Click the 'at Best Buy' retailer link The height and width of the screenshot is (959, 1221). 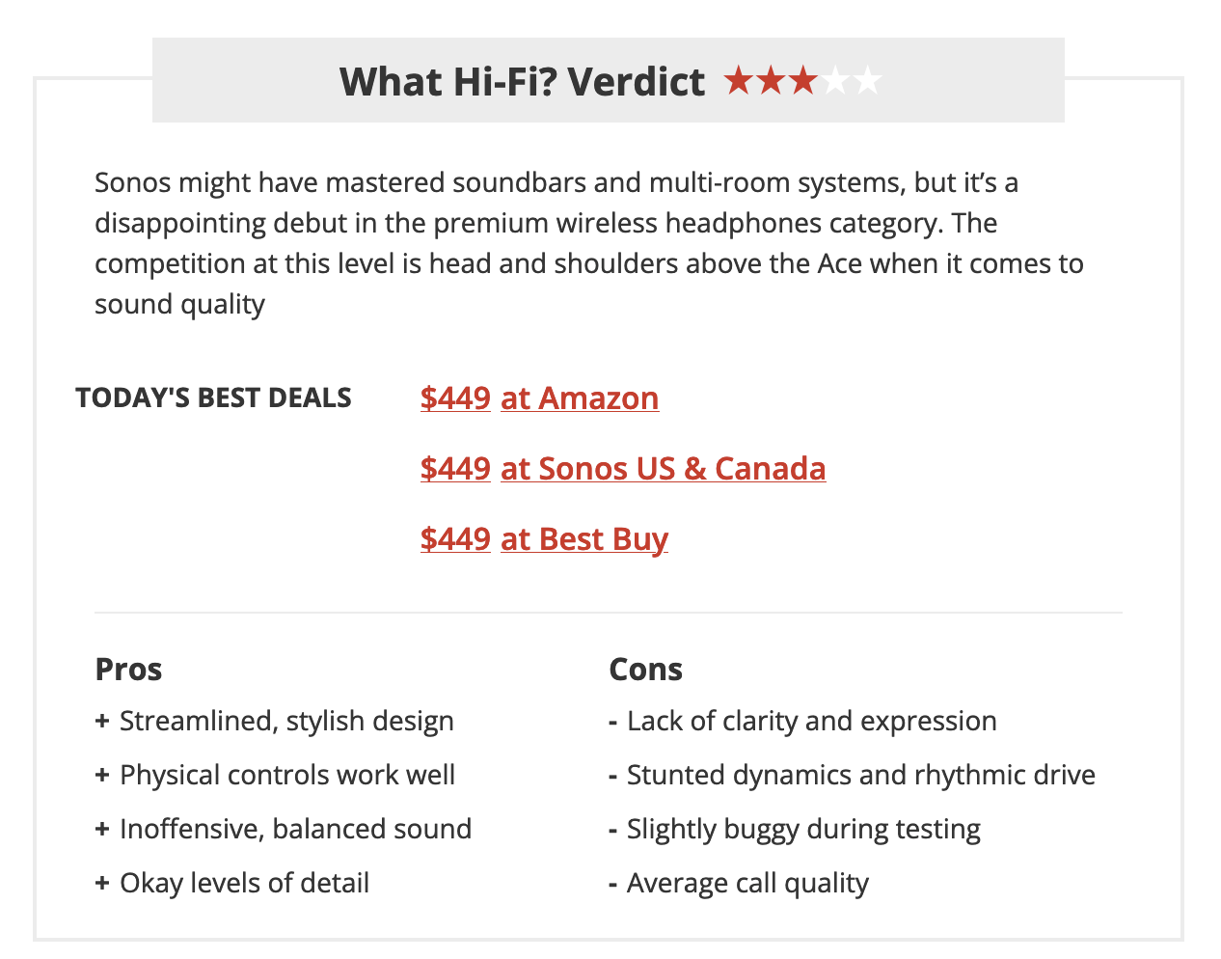[584, 538]
